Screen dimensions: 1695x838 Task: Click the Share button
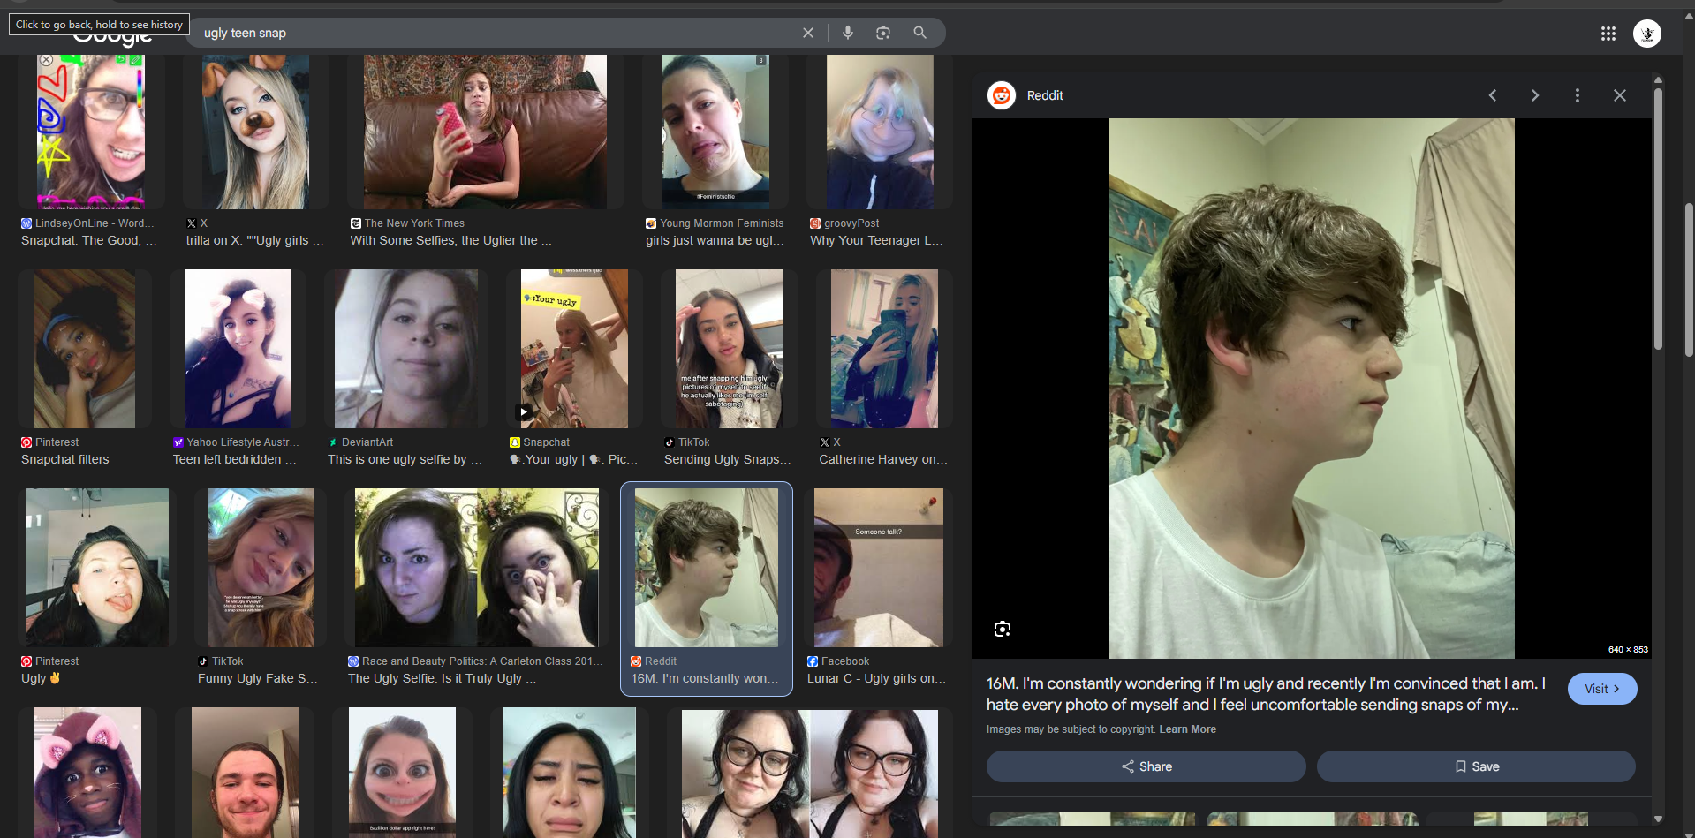pos(1146,766)
